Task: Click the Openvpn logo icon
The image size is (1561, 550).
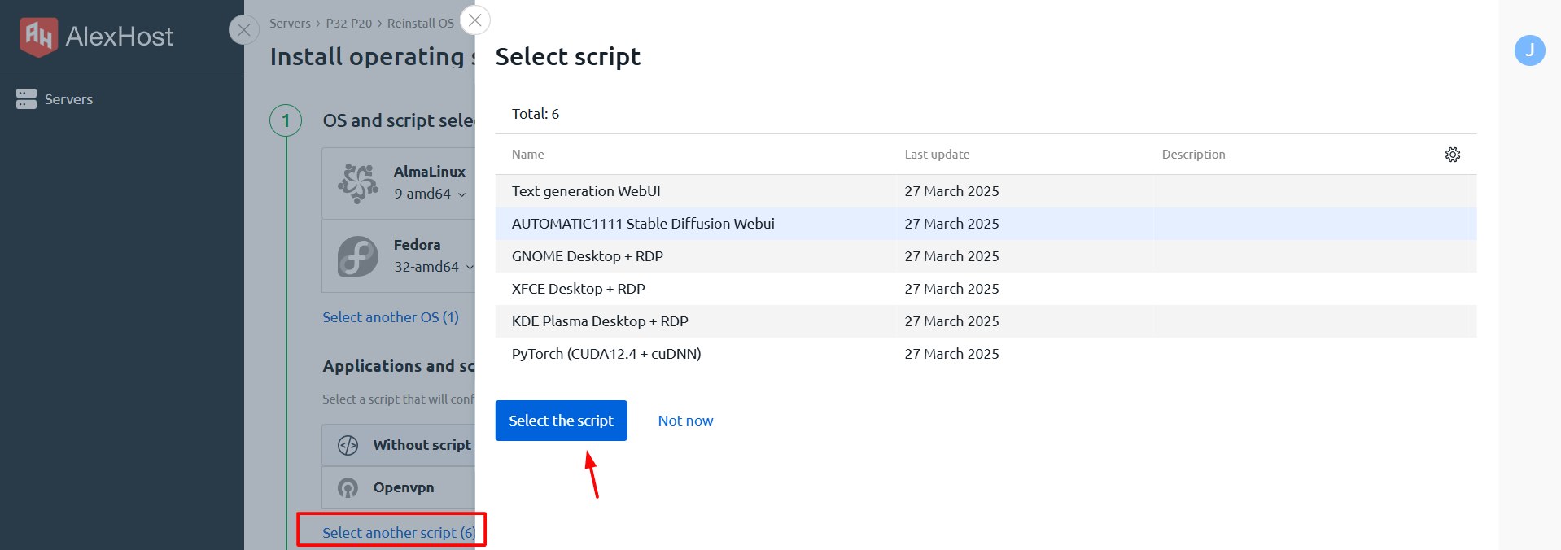Action: click(x=348, y=488)
